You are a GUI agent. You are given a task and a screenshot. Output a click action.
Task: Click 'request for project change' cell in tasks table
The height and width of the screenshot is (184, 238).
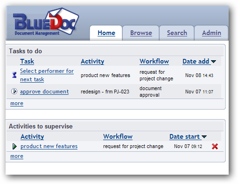[156, 75]
